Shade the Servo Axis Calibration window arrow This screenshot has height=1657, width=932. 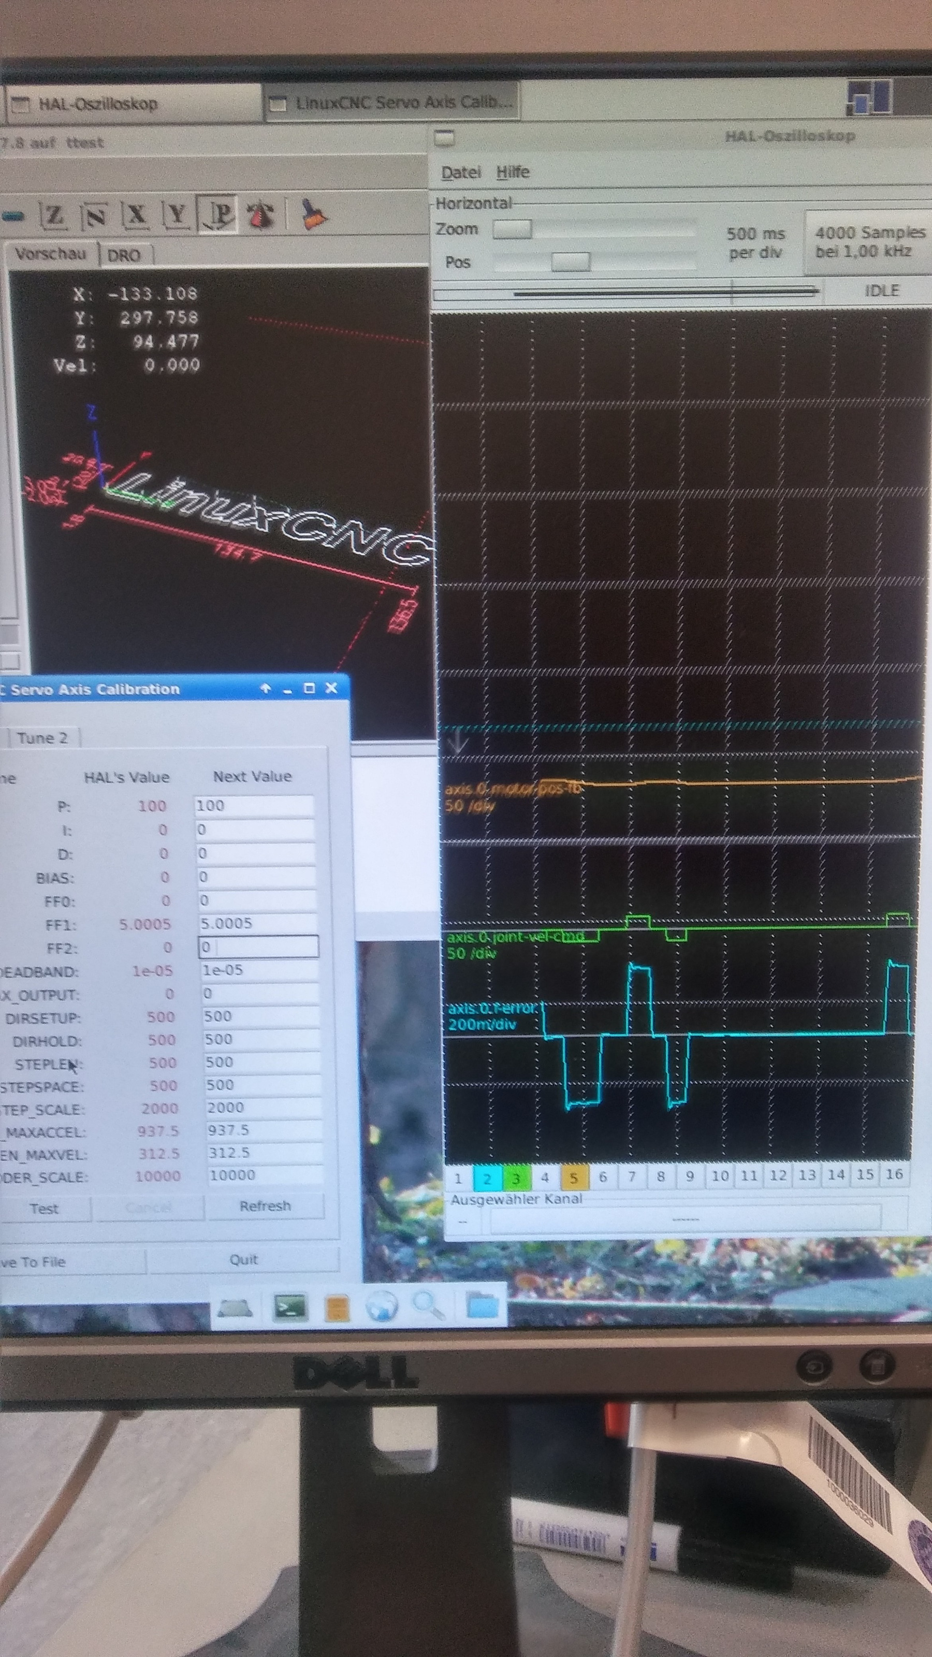pos(265,688)
